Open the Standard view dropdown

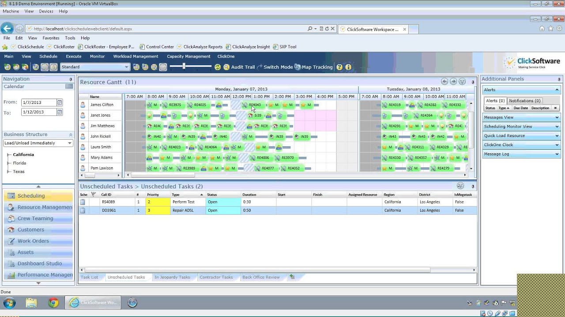[127, 67]
